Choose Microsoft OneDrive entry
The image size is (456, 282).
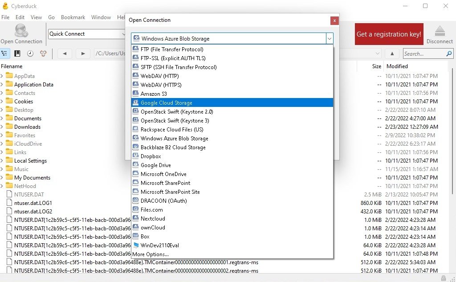(x=232, y=174)
